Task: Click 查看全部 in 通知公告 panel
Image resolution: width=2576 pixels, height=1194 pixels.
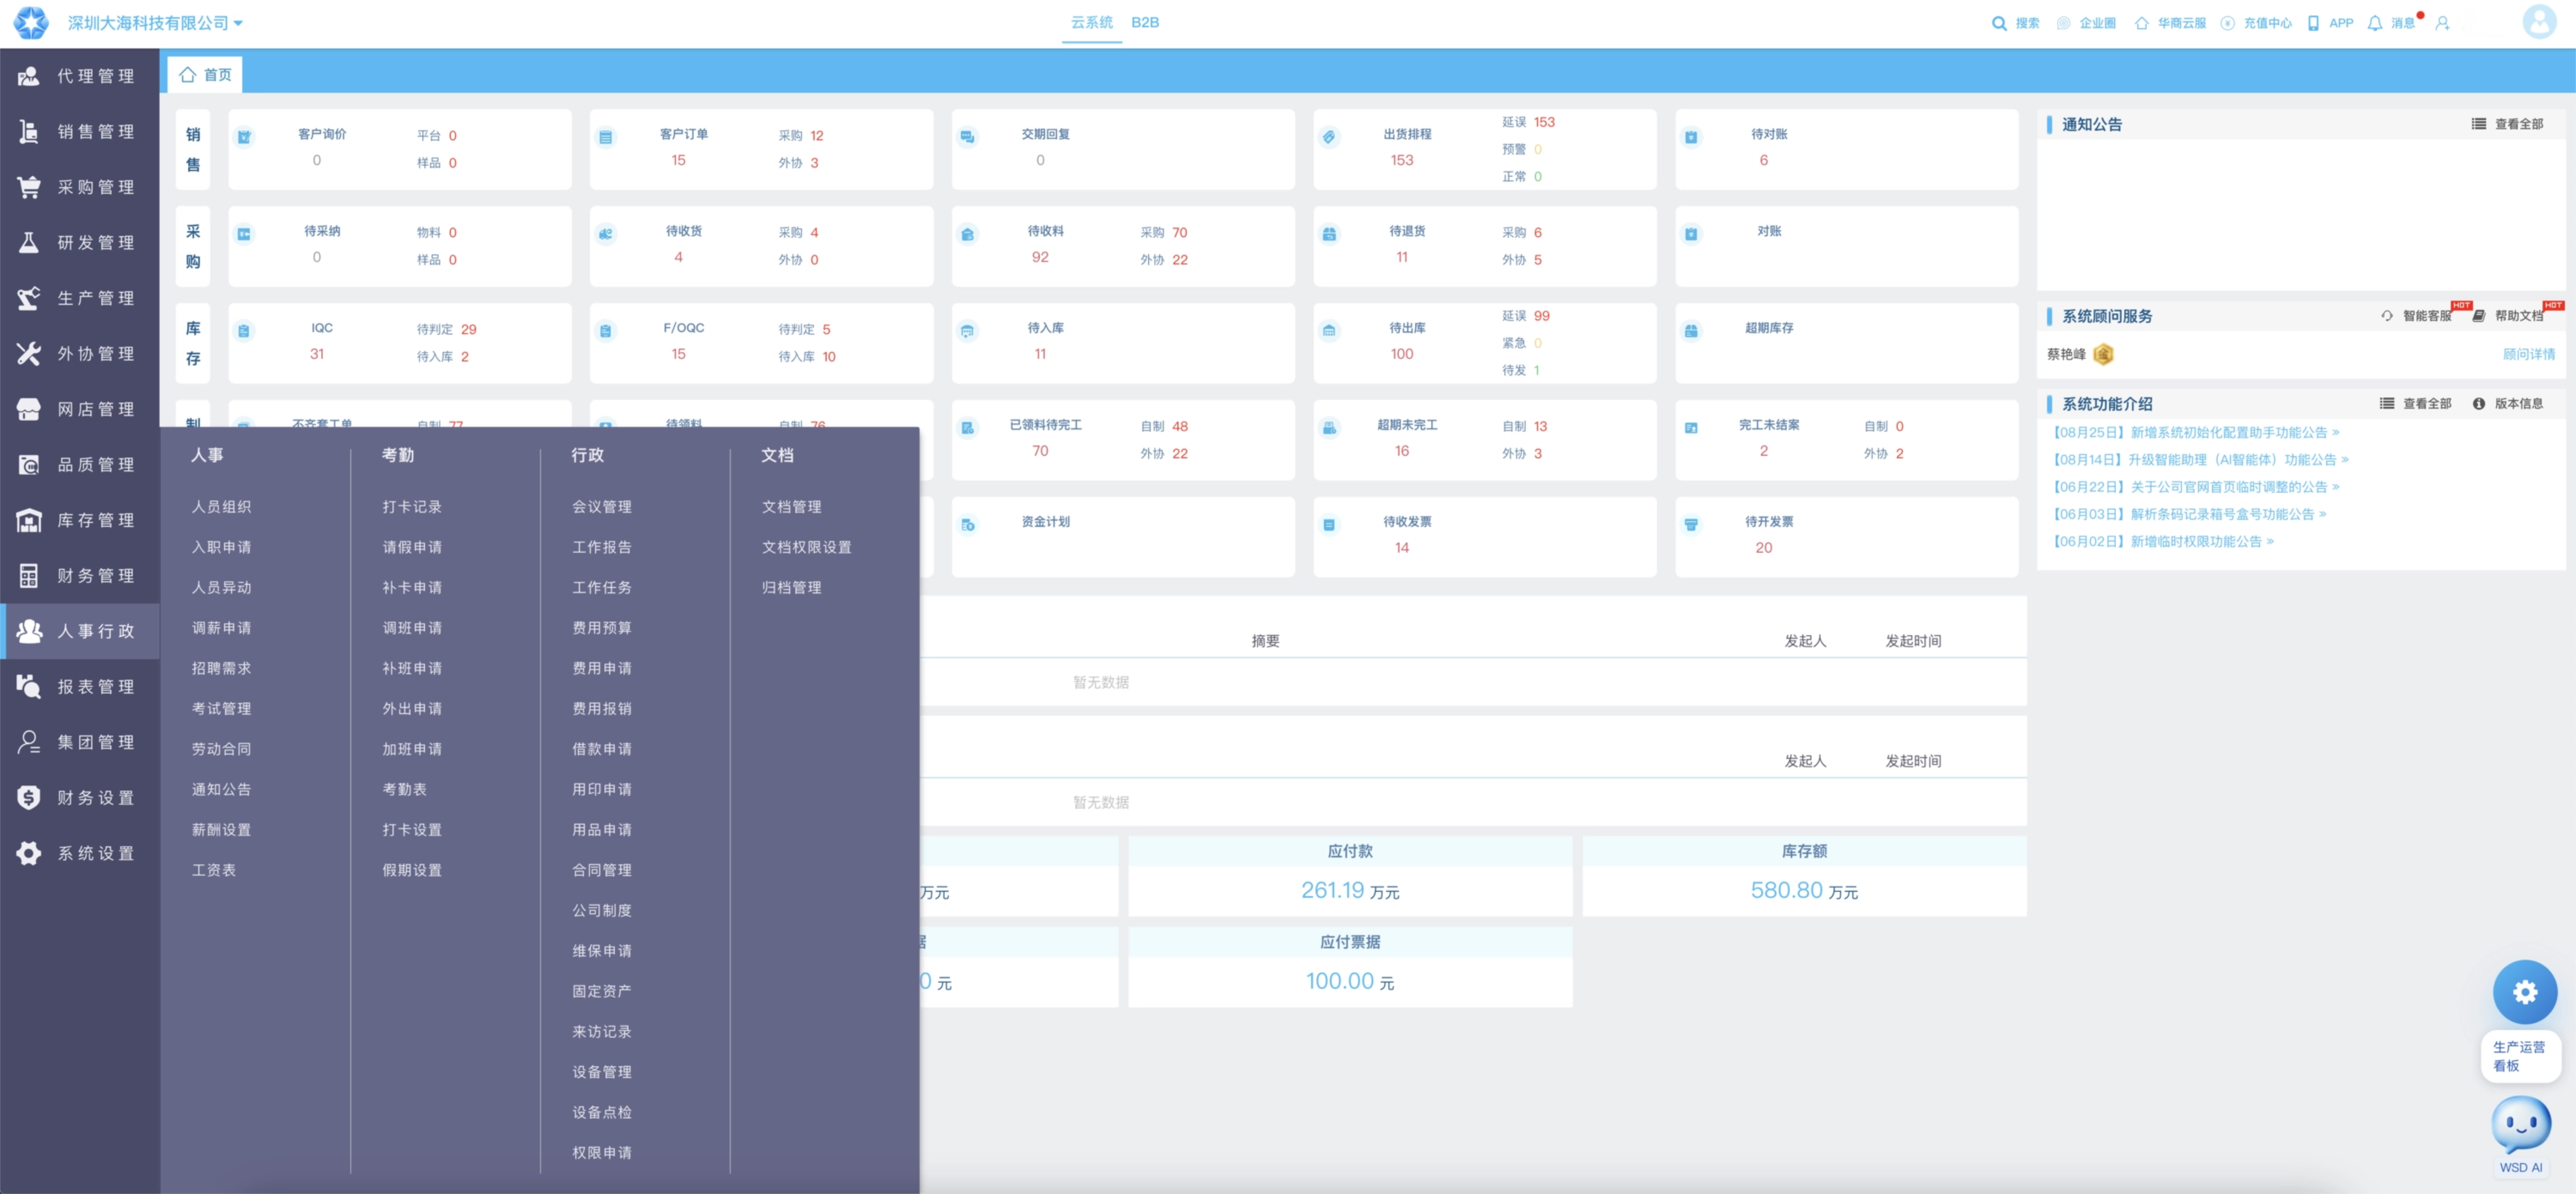Action: pyautogui.click(x=2507, y=124)
